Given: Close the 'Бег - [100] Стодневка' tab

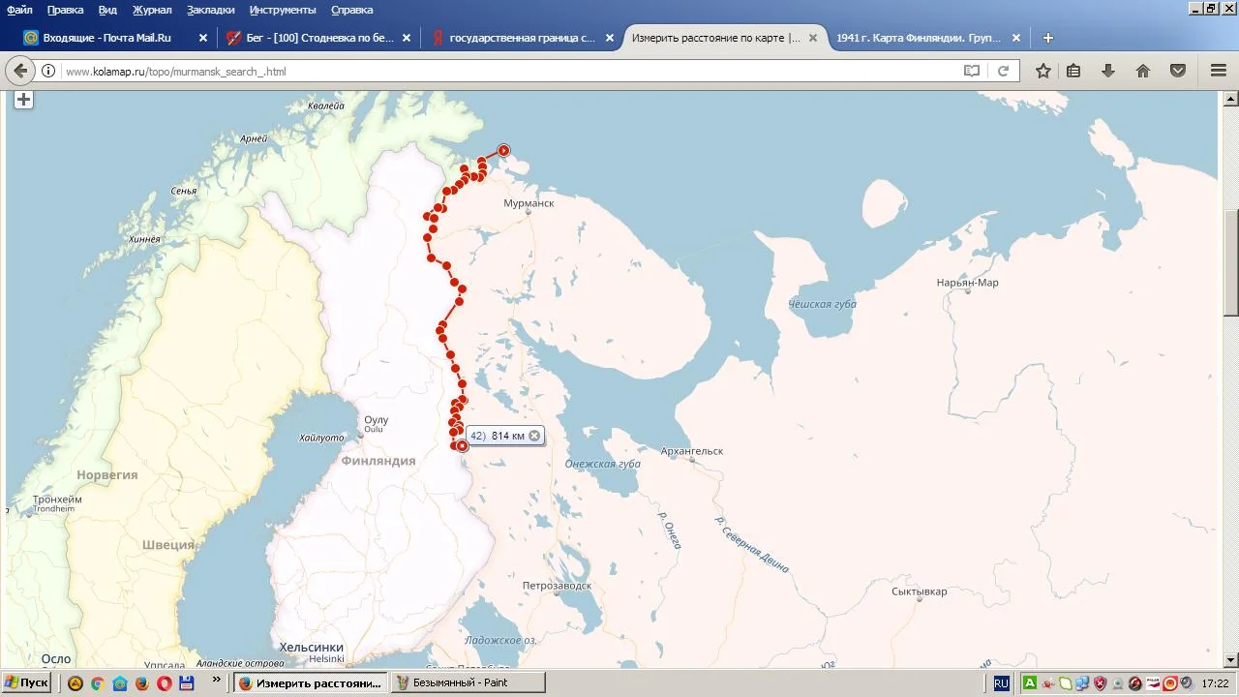Looking at the screenshot, I should [407, 38].
